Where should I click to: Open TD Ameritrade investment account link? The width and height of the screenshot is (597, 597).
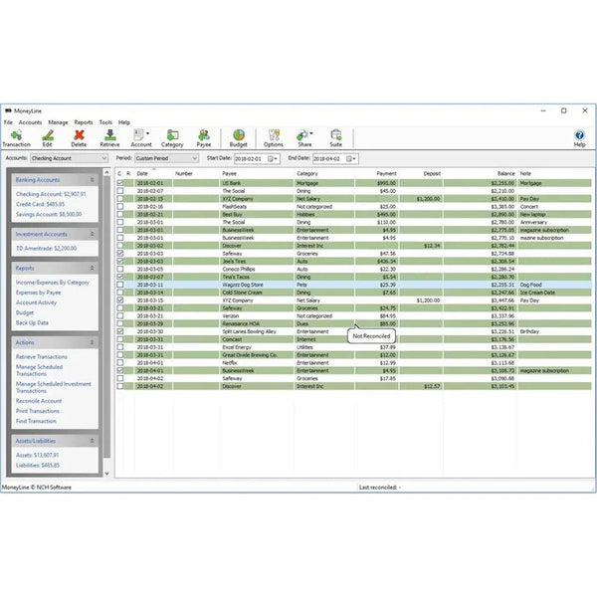(46, 248)
